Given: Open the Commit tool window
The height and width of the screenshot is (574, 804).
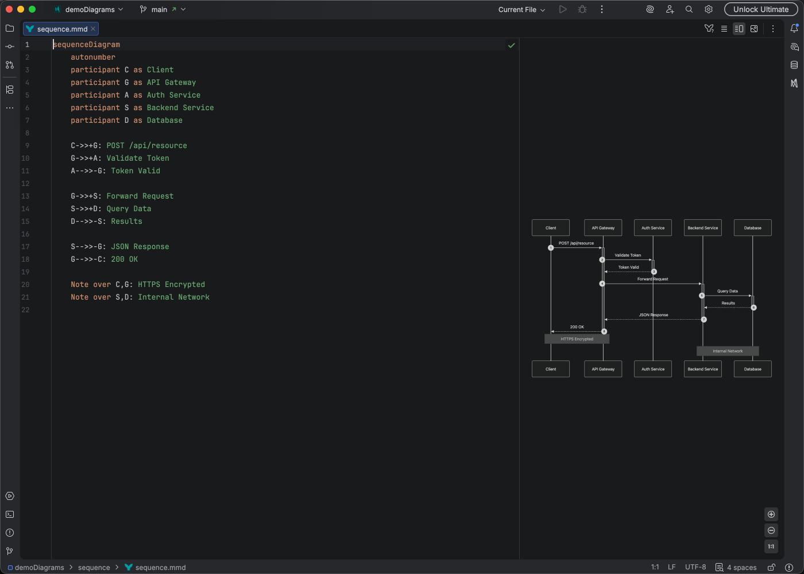Looking at the screenshot, I should (9, 46).
